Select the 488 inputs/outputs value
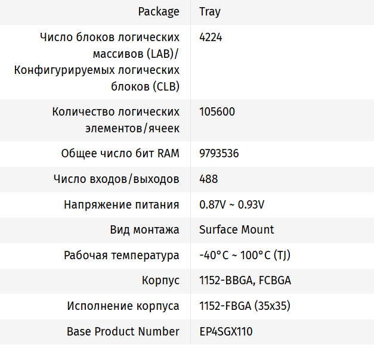Viewport: 374px width, 351px height. point(209,179)
